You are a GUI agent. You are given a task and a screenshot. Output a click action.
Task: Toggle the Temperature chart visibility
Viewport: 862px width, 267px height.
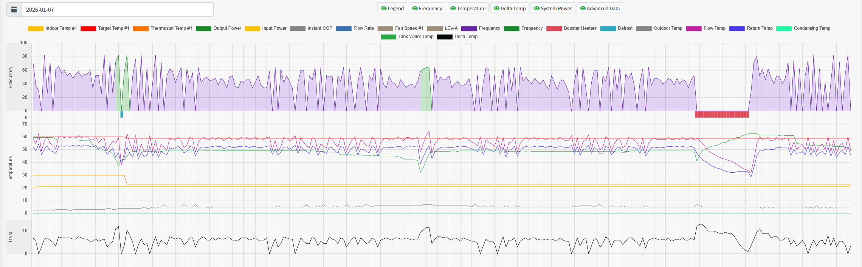[468, 8]
